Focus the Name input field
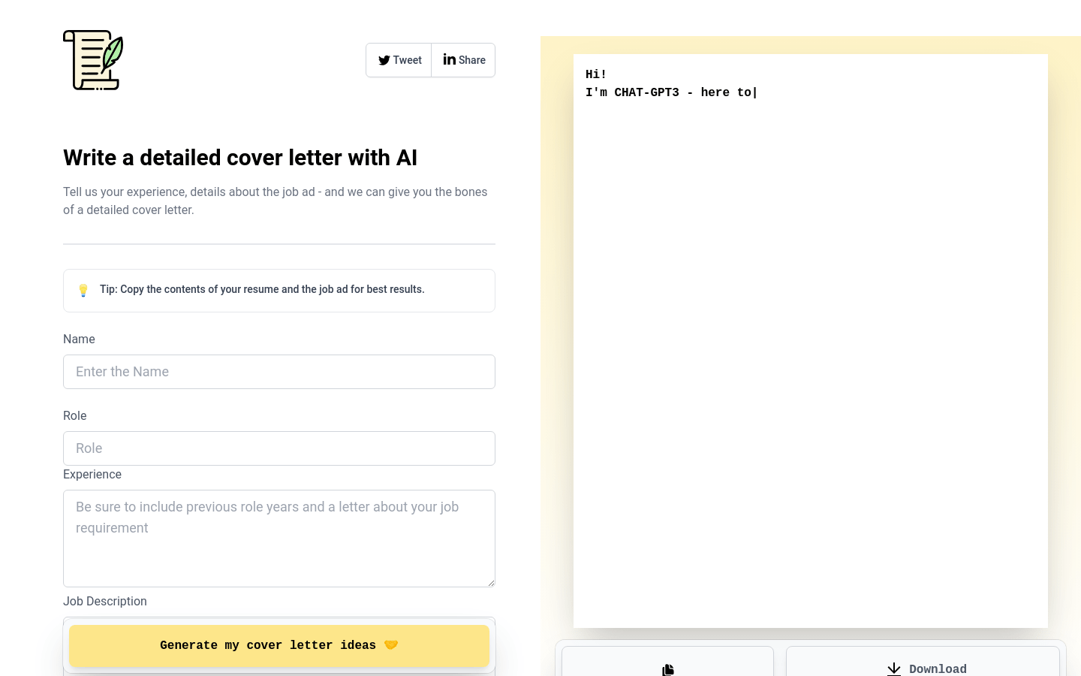 279,372
